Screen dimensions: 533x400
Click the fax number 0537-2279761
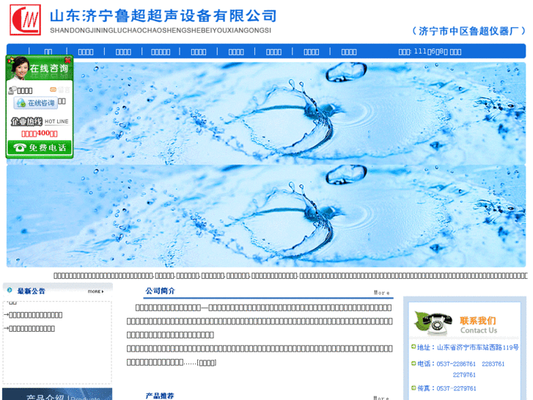click(x=456, y=388)
